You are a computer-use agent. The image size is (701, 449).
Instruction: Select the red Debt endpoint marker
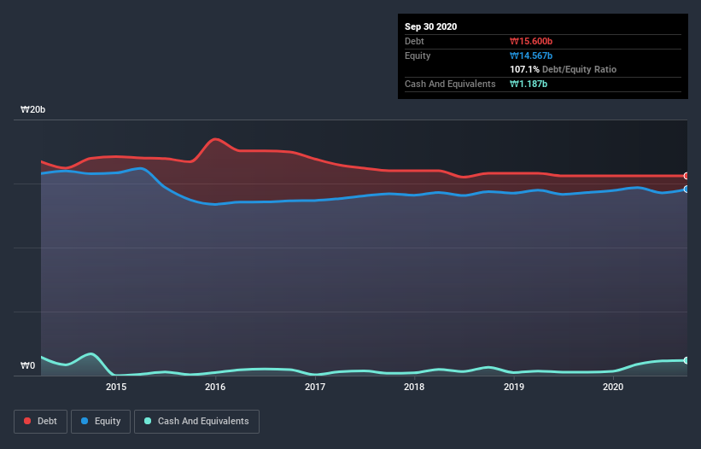[686, 176]
